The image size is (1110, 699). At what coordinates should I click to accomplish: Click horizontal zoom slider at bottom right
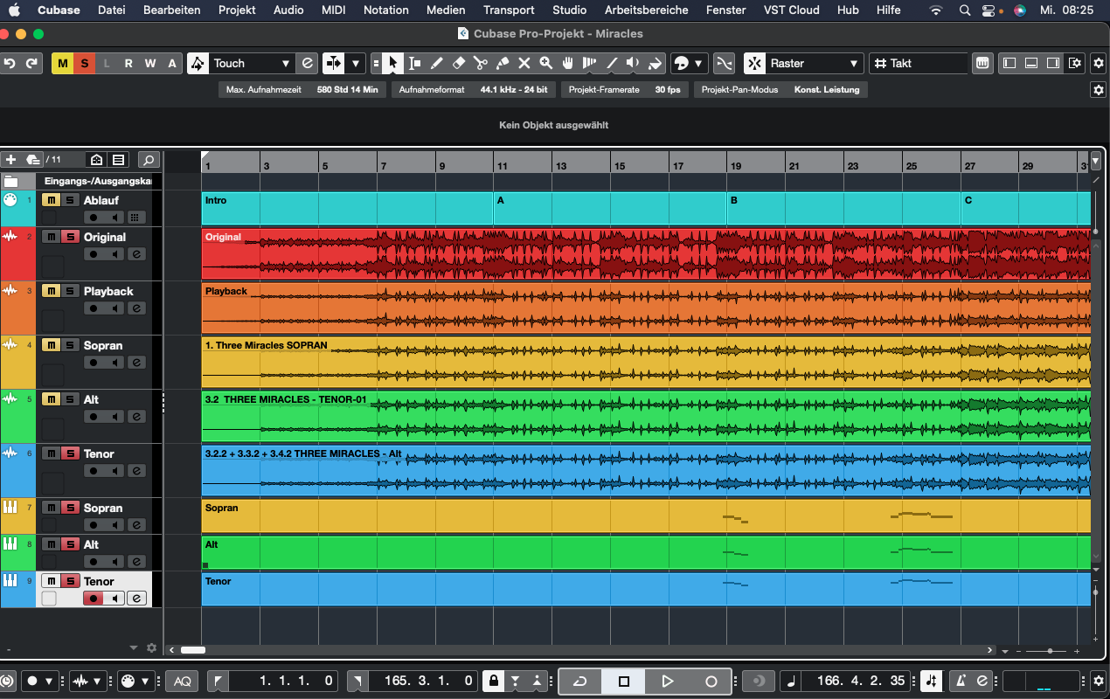1051,651
